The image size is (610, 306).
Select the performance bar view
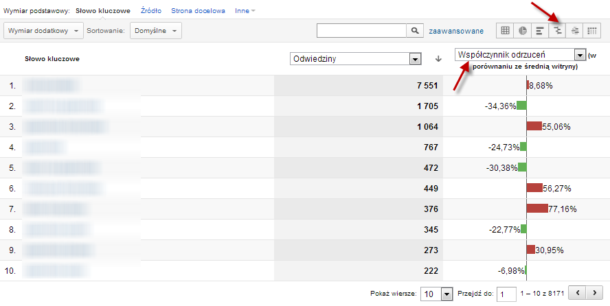coord(540,31)
